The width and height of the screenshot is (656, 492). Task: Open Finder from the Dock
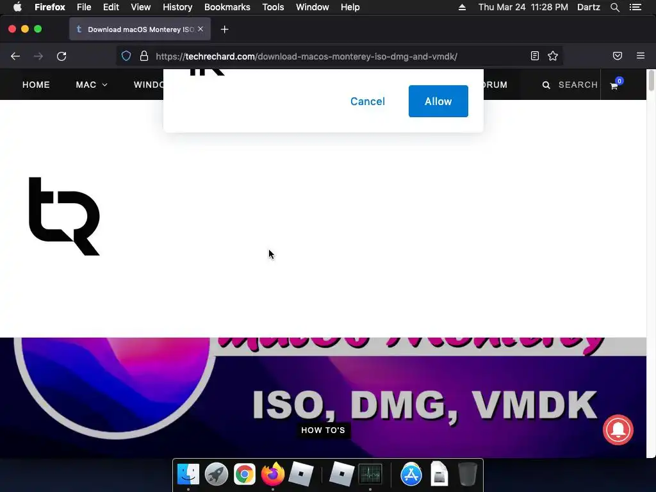click(188, 475)
